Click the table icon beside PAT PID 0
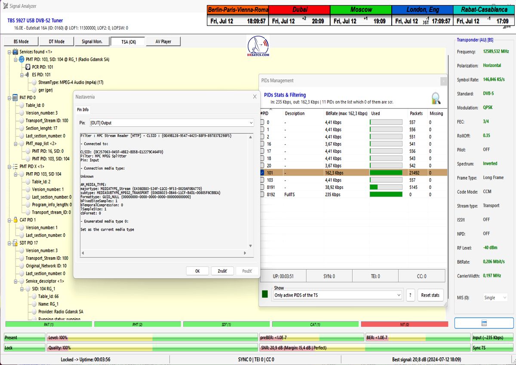516x365 pixels. pyautogui.click(x=15, y=97)
